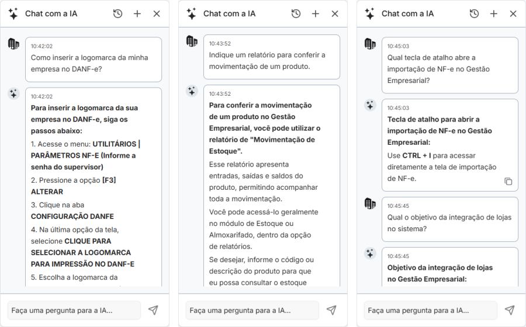Open chat history in the left chat panel
This screenshot has height=327, width=526.
tap(117, 14)
